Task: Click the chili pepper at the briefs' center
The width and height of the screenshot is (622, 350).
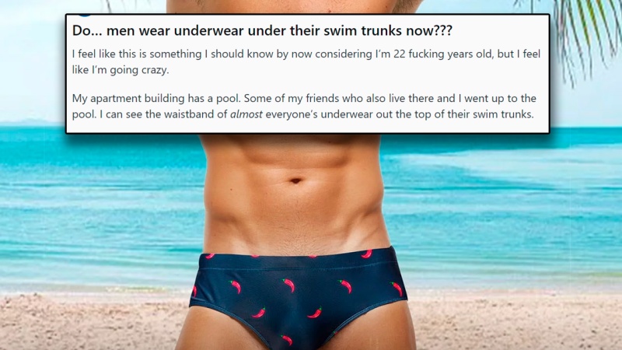Action: click(x=288, y=285)
